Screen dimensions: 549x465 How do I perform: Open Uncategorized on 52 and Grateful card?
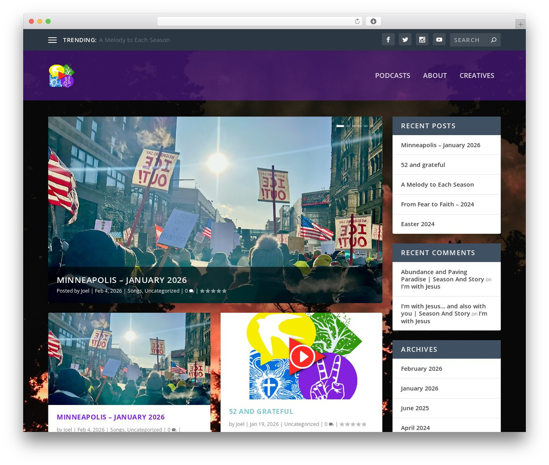click(x=302, y=424)
